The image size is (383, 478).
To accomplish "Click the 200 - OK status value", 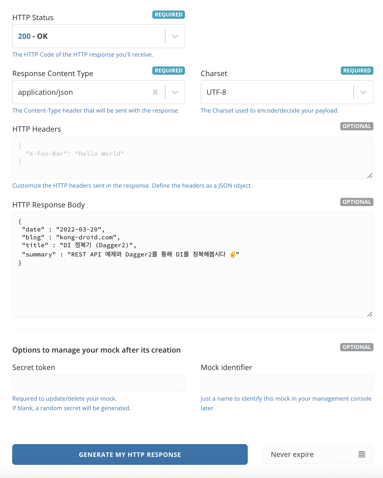I will [33, 36].
